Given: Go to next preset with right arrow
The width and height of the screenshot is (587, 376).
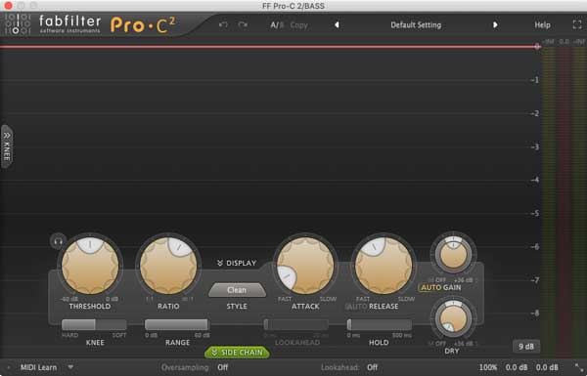Looking at the screenshot, I should click(x=495, y=25).
